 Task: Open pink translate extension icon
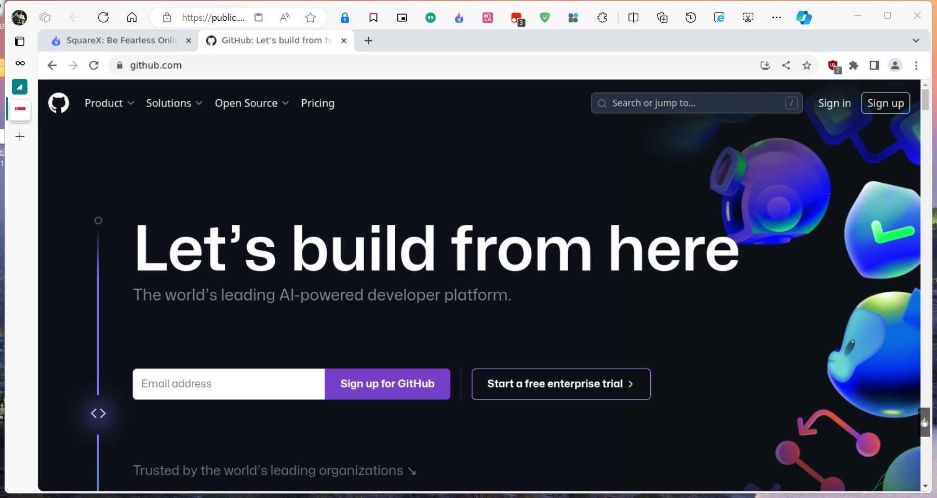(x=488, y=18)
